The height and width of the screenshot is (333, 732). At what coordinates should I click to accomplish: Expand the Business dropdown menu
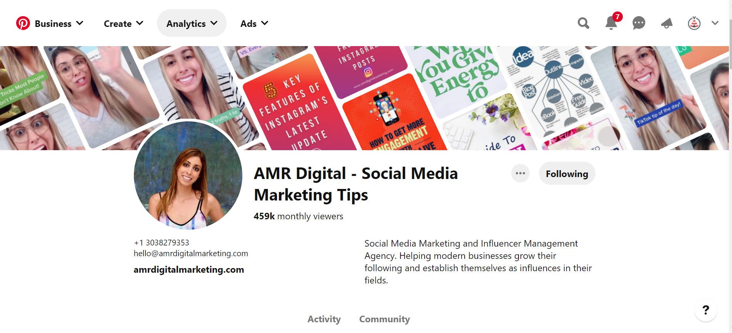point(59,24)
